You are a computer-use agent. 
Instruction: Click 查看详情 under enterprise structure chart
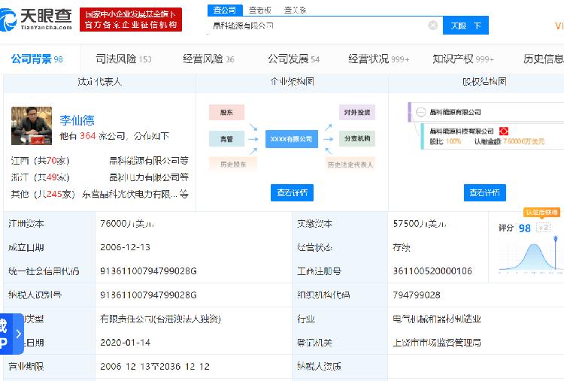coord(292,192)
